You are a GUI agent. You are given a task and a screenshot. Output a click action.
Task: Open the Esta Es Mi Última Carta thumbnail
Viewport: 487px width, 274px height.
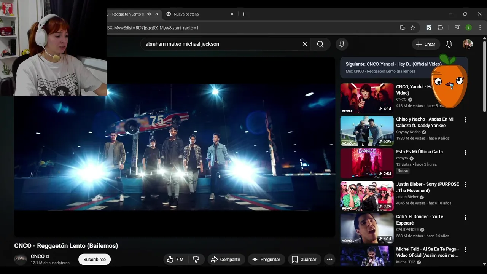367,164
